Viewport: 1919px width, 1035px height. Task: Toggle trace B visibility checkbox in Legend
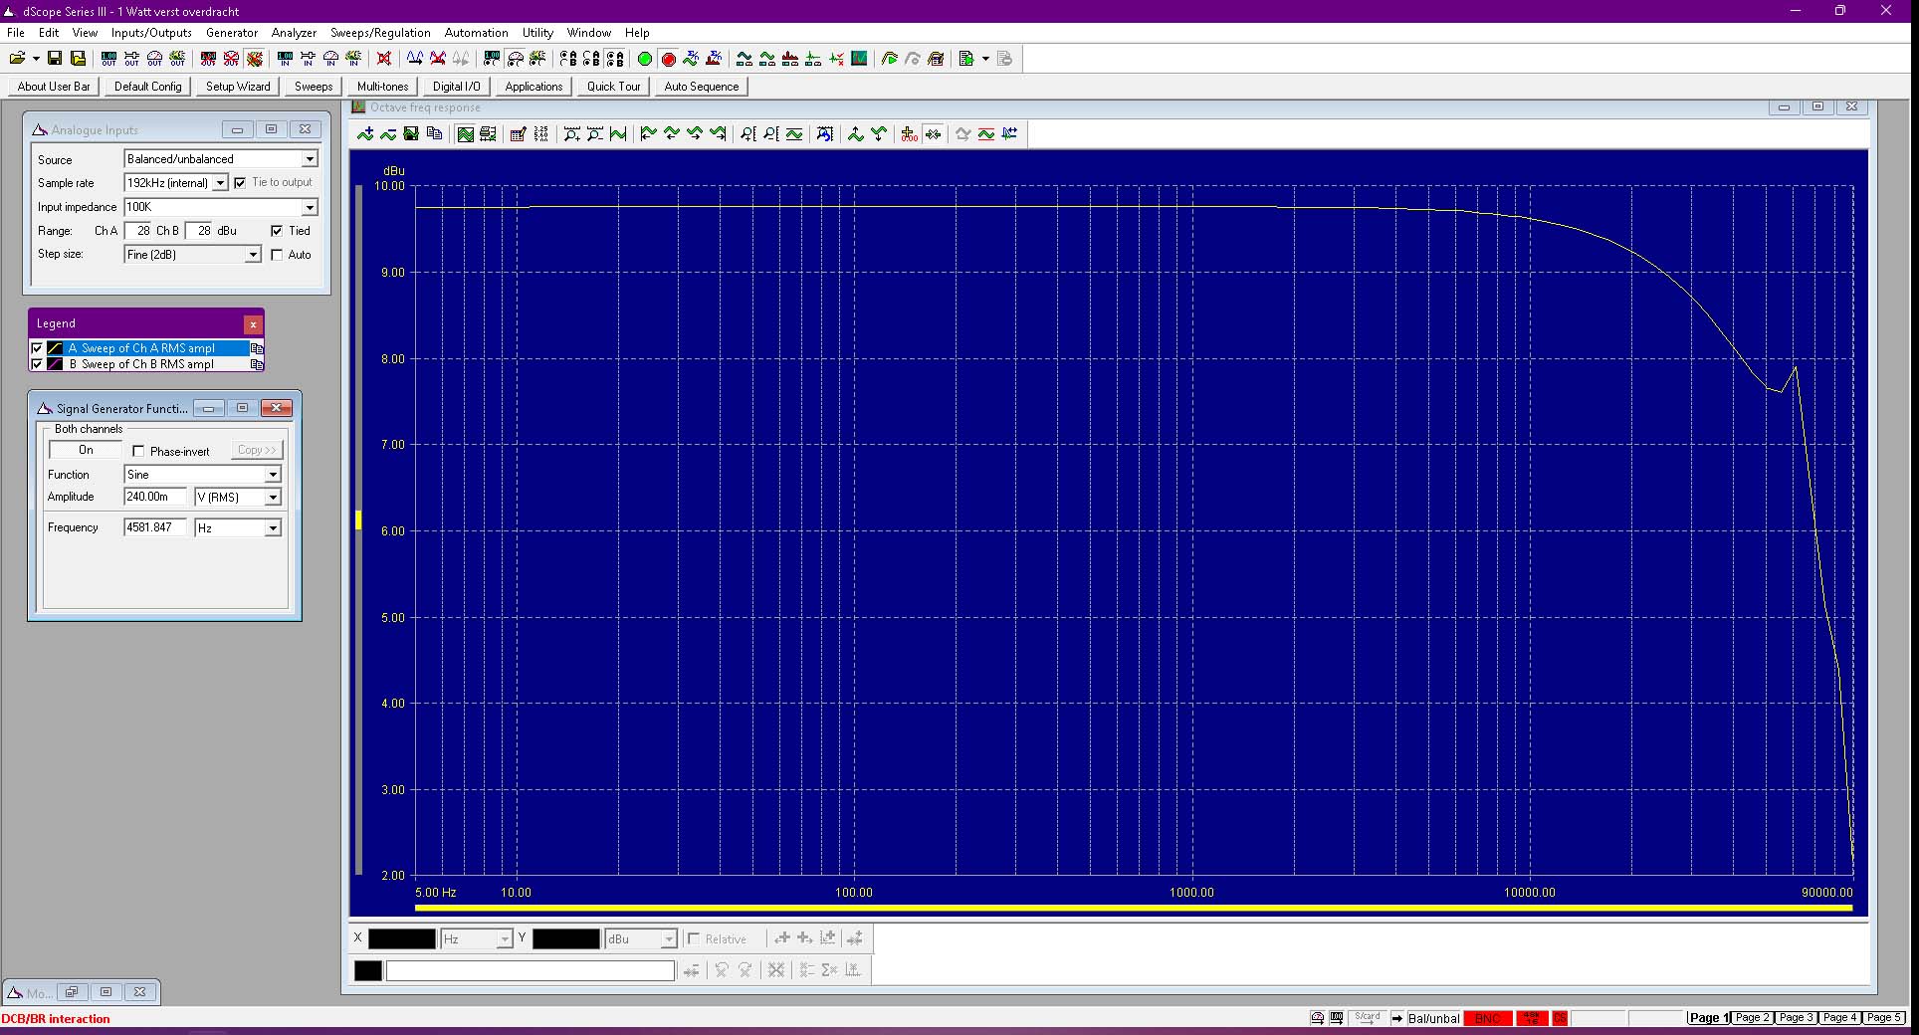click(x=38, y=364)
